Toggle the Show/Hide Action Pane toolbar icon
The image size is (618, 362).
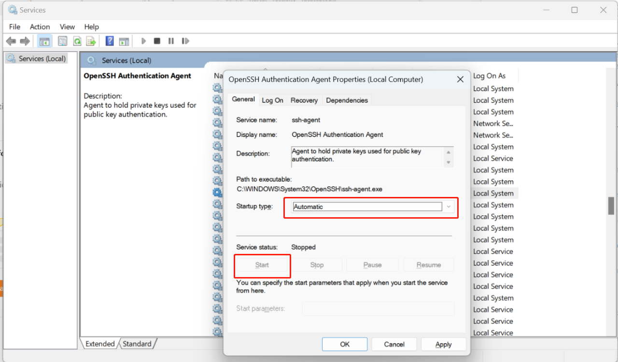tap(124, 41)
